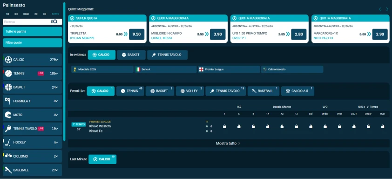Screen dimensions: 392x179
Task: Select the 3H time filter
Action: click(16, 14)
